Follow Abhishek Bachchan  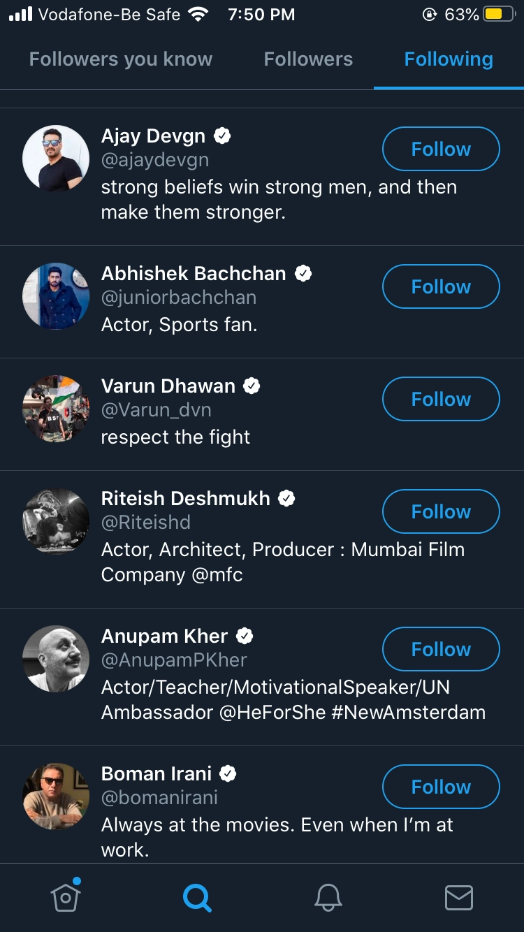[x=441, y=286]
